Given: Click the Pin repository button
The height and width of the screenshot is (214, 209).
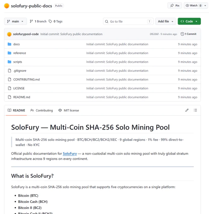Looking at the screenshot, I should point(175,6).
